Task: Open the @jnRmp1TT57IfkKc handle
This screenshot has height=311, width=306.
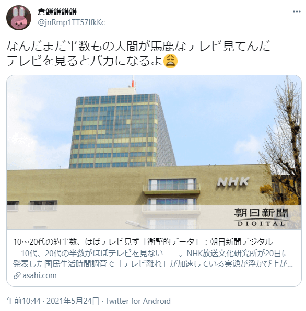Action: [71, 22]
